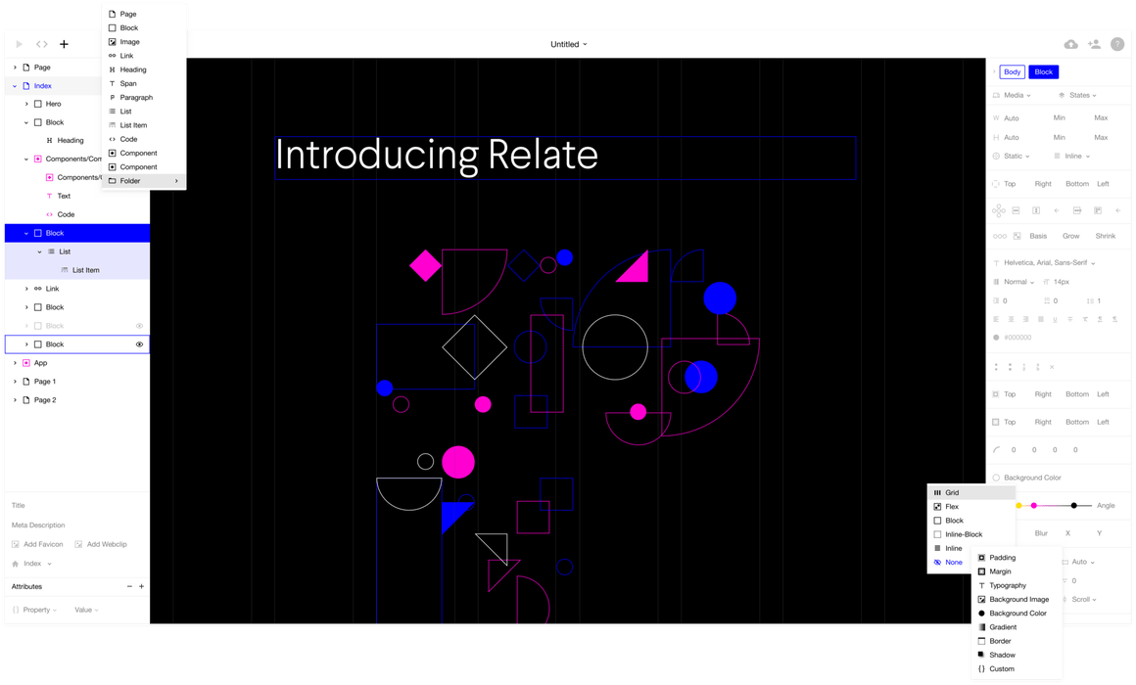The height and width of the screenshot is (685, 1136).
Task: Select the List Item row in tree
Action: [x=77, y=271]
